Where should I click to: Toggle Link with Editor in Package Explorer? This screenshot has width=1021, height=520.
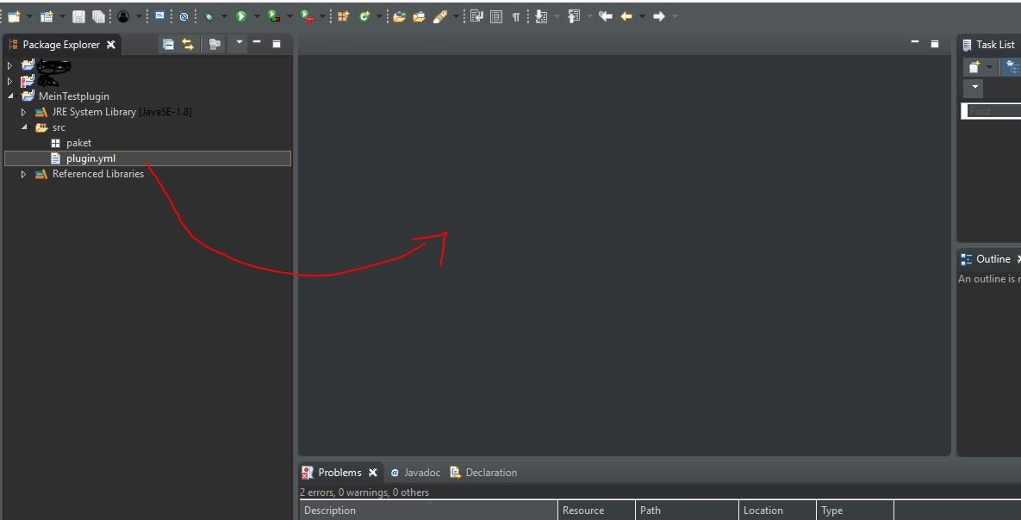click(x=188, y=44)
